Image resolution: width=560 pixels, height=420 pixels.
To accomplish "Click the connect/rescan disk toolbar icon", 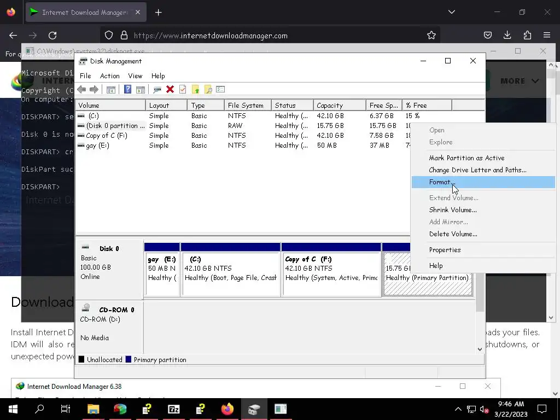I will pos(157,89).
